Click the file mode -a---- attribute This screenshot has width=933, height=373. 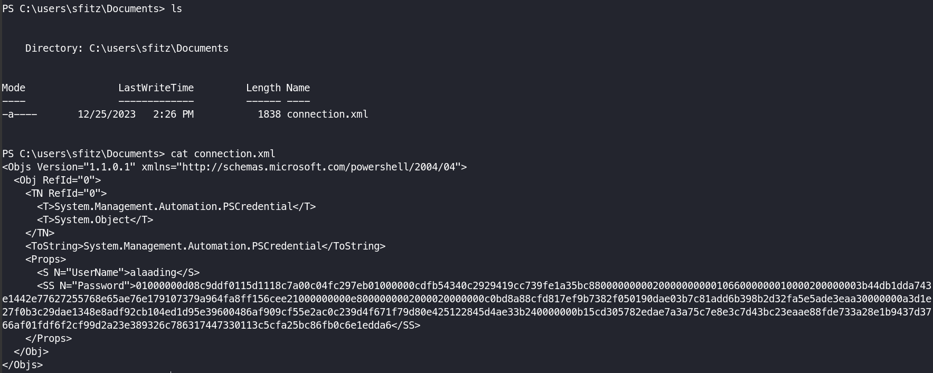[x=20, y=114]
